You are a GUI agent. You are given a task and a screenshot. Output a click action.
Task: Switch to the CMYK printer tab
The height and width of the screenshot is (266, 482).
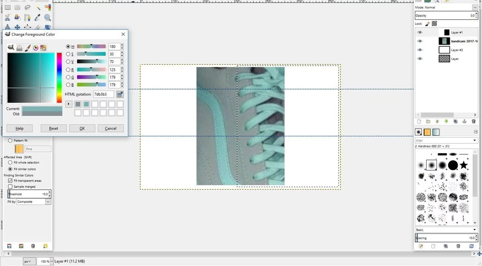click(19, 47)
